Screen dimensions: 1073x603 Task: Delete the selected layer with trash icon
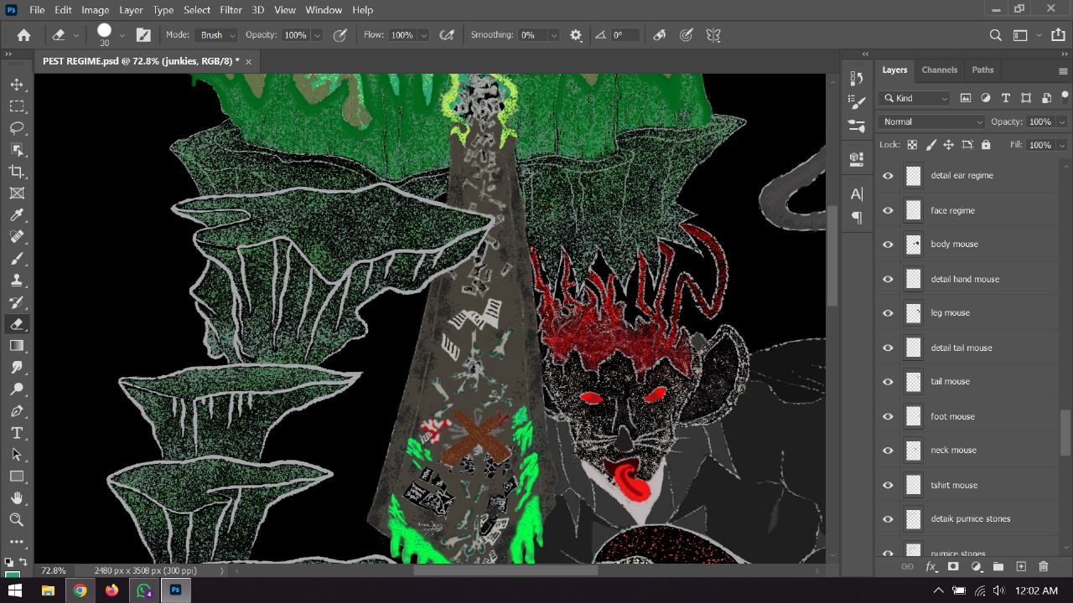click(x=1044, y=567)
